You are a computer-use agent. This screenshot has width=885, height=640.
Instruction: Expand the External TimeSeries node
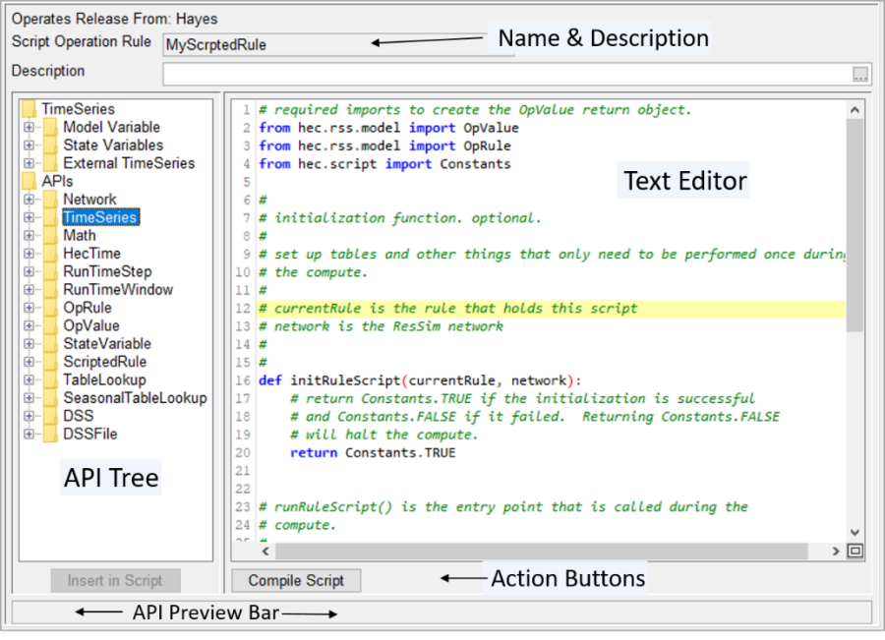[29, 164]
